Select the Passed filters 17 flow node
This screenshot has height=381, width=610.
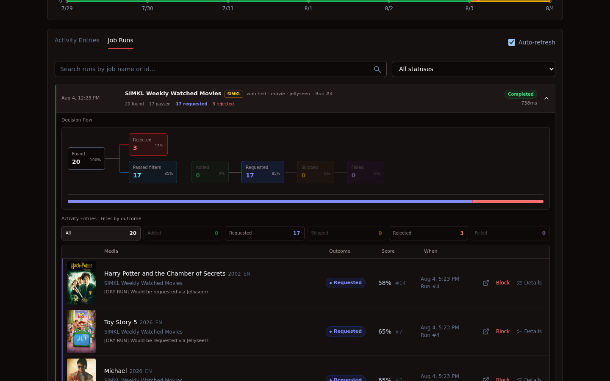pyautogui.click(x=153, y=172)
